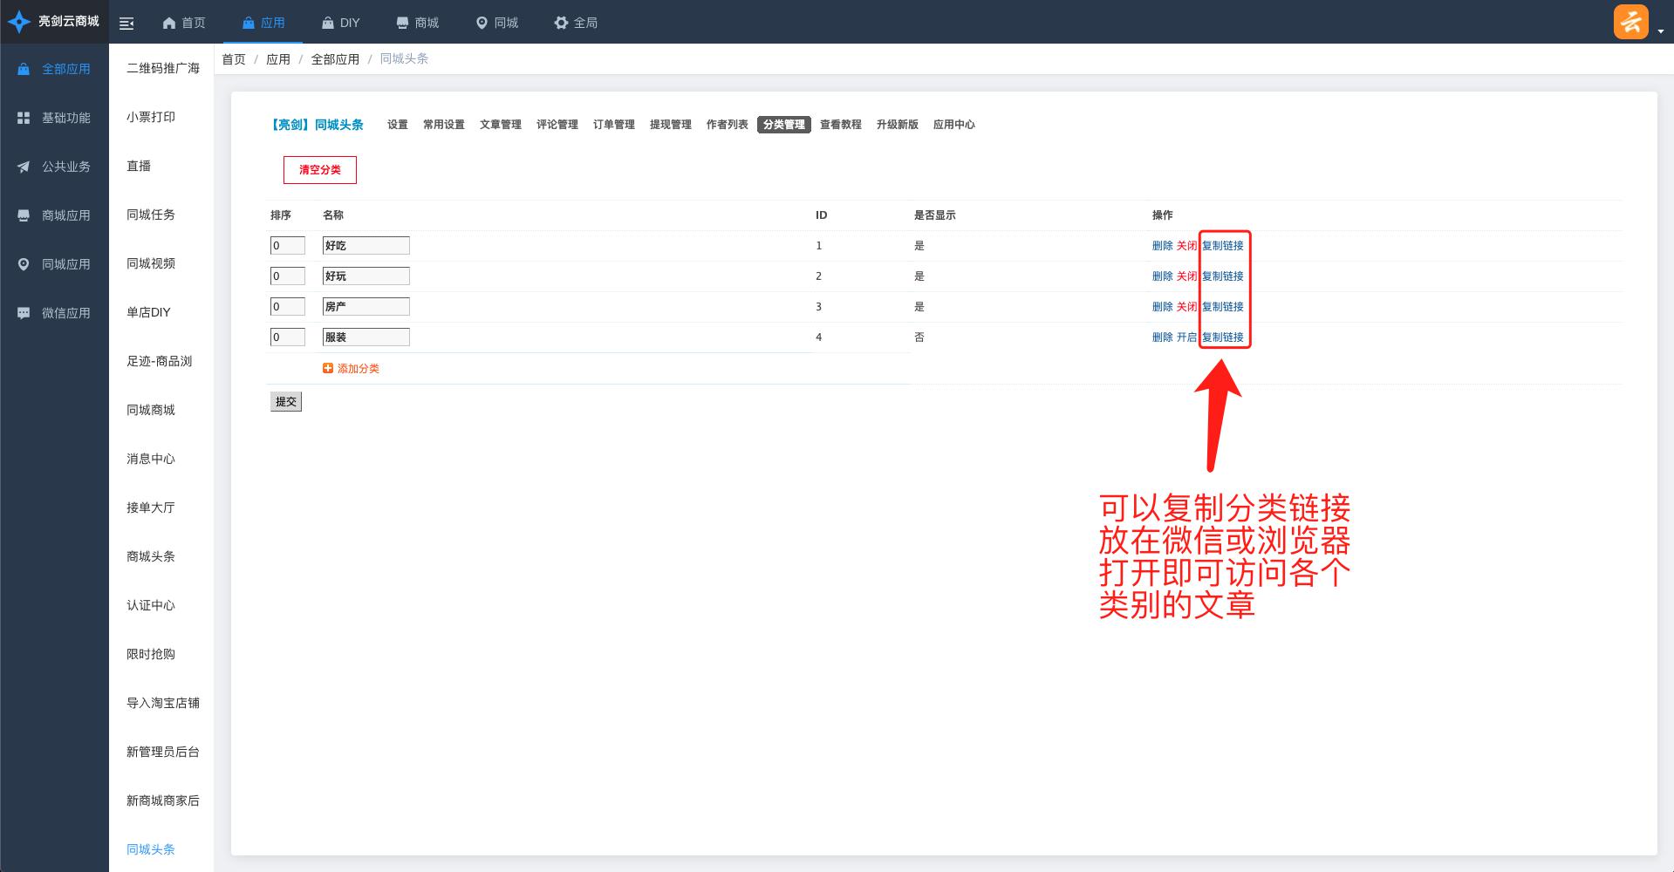Toggle 开启 for the 服装 category
The height and width of the screenshot is (872, 1674).
pyautogui.click(x=1186, y=337)
